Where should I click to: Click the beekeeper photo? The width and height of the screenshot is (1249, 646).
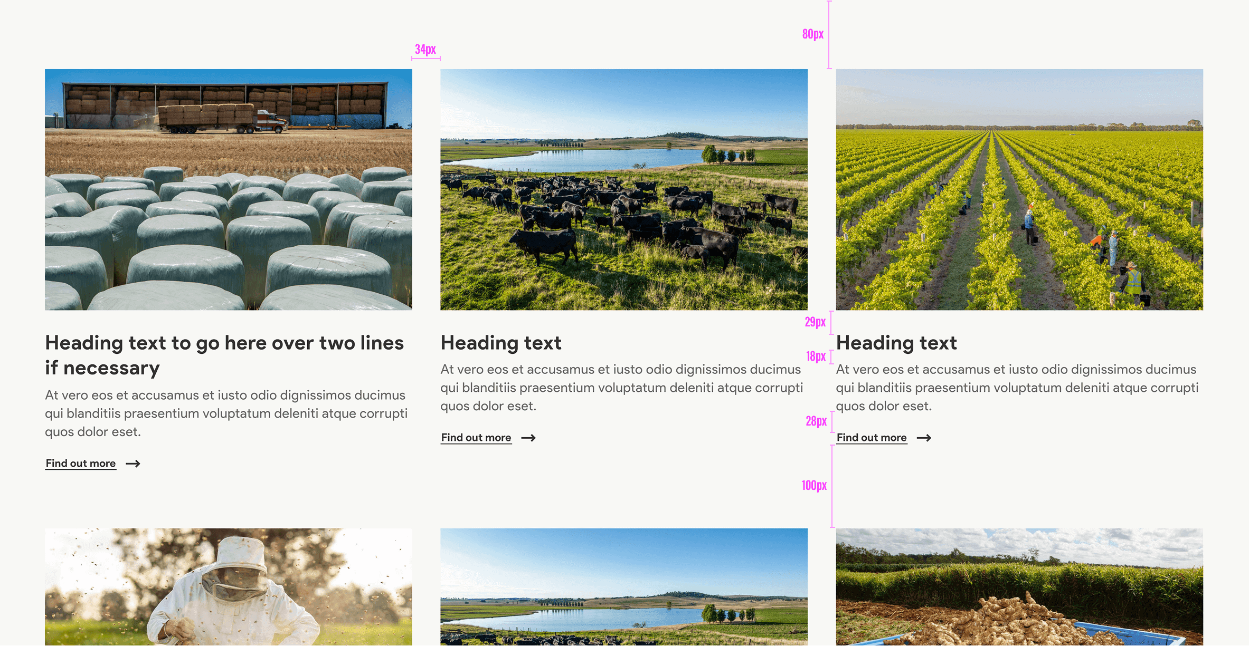coord(228,586)
